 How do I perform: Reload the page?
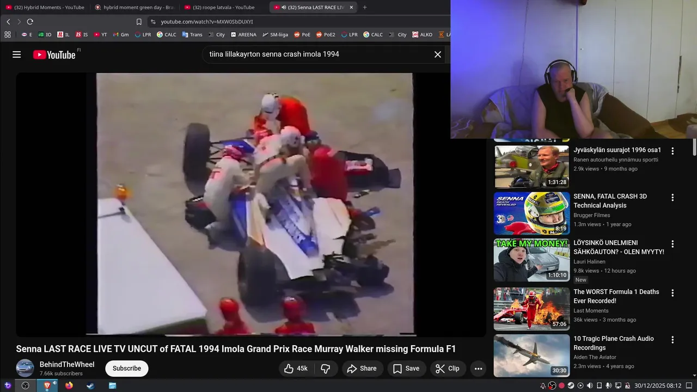[30, 22]
